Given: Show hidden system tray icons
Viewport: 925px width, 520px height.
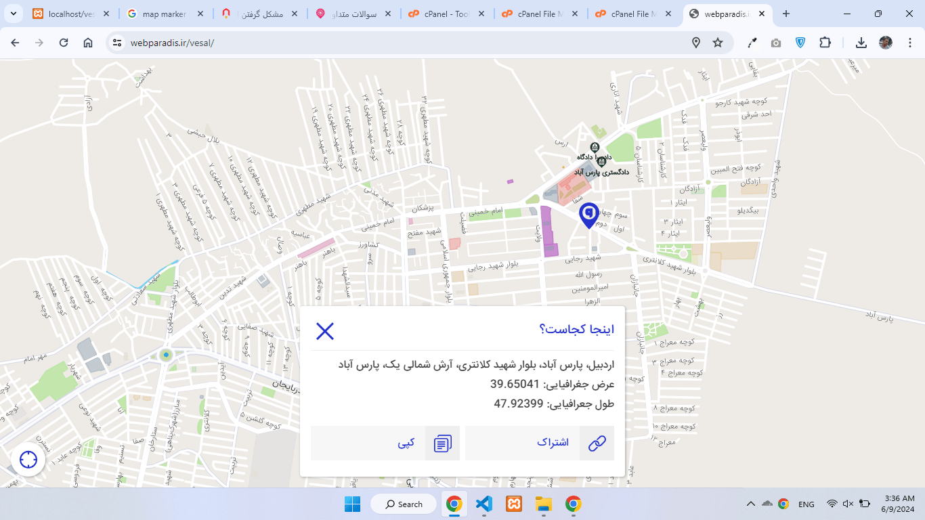Looking at the screenshot, I should click(x=750, y=504).
